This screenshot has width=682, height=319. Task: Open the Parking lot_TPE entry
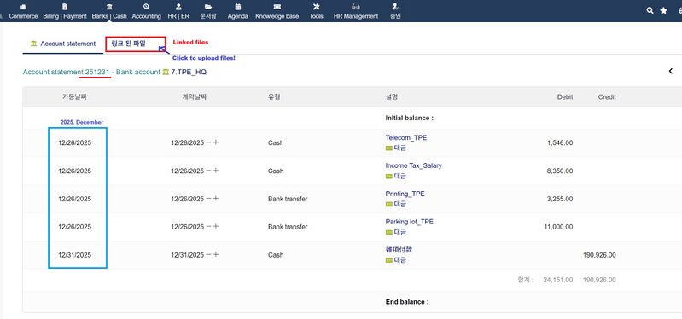[x=410, y=222]
